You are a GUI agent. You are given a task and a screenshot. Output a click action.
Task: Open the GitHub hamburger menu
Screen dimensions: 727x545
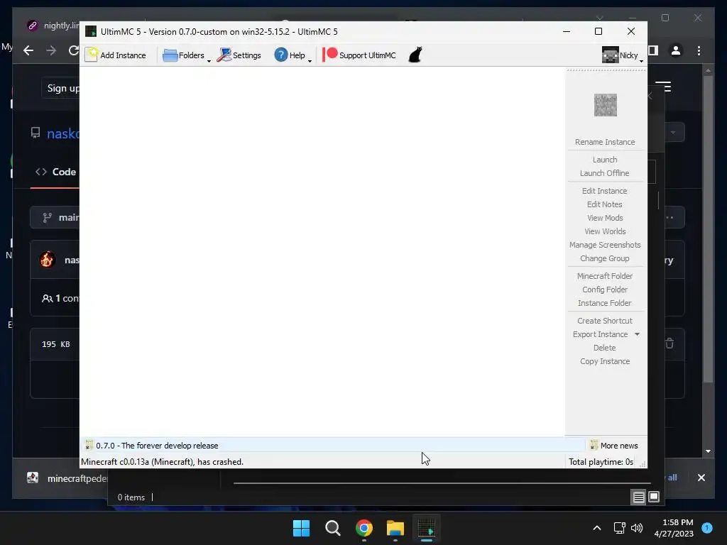pos(664,87)
